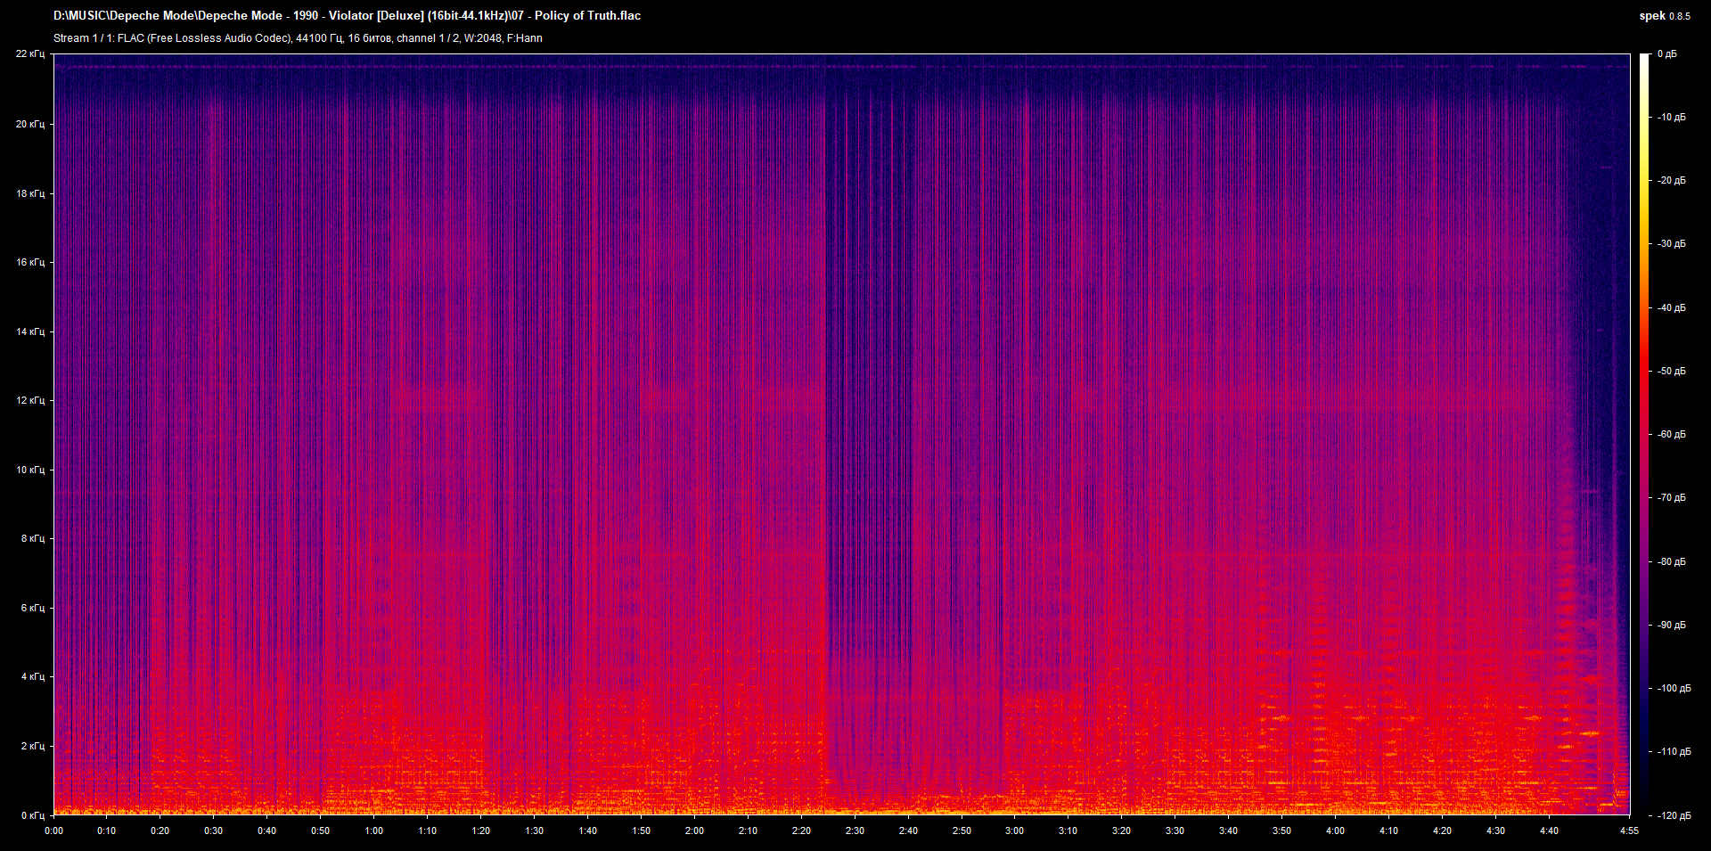The image size is (1711, 851).
Task: Click the -30 дБ level label
Action: (1671, 244)
